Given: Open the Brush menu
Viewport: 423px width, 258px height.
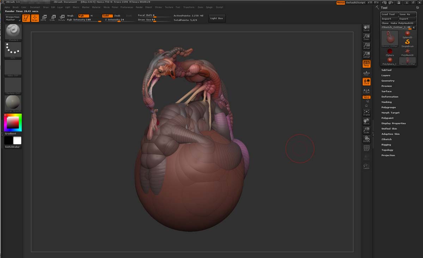Looking at the screenshot, I should tap(16, 7).
